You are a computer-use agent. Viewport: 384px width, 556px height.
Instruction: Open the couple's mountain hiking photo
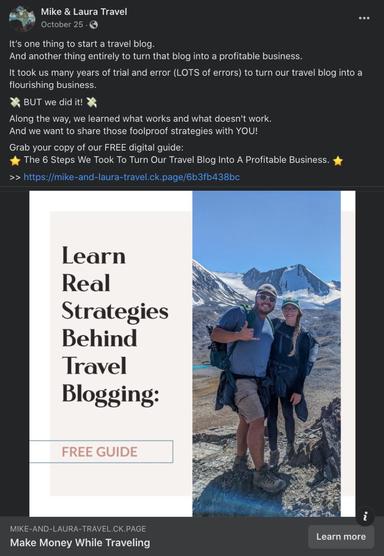(x=267, y=354)
